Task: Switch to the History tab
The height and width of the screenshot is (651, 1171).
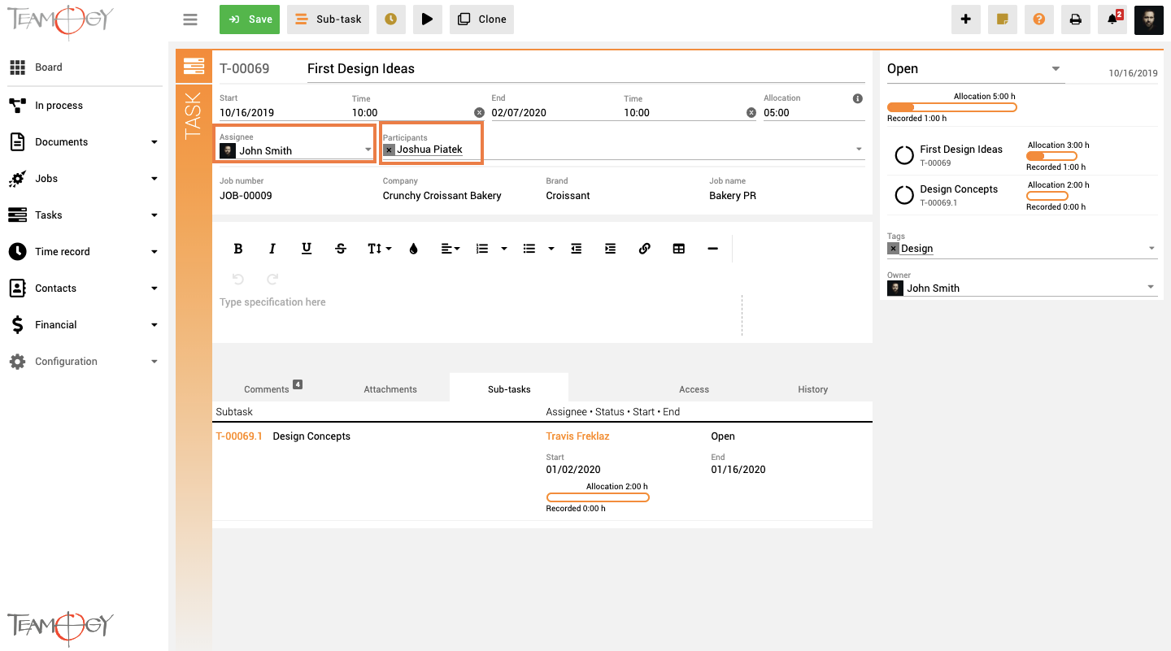Action: click(x=812, y=389)
